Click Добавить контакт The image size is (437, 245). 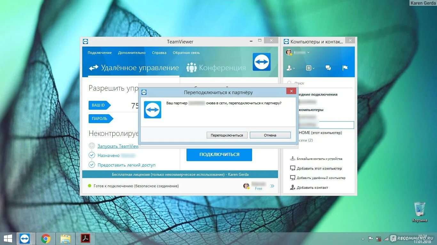[312, 188]
